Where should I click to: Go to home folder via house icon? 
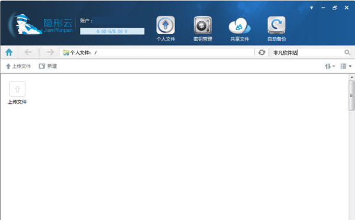9,52
